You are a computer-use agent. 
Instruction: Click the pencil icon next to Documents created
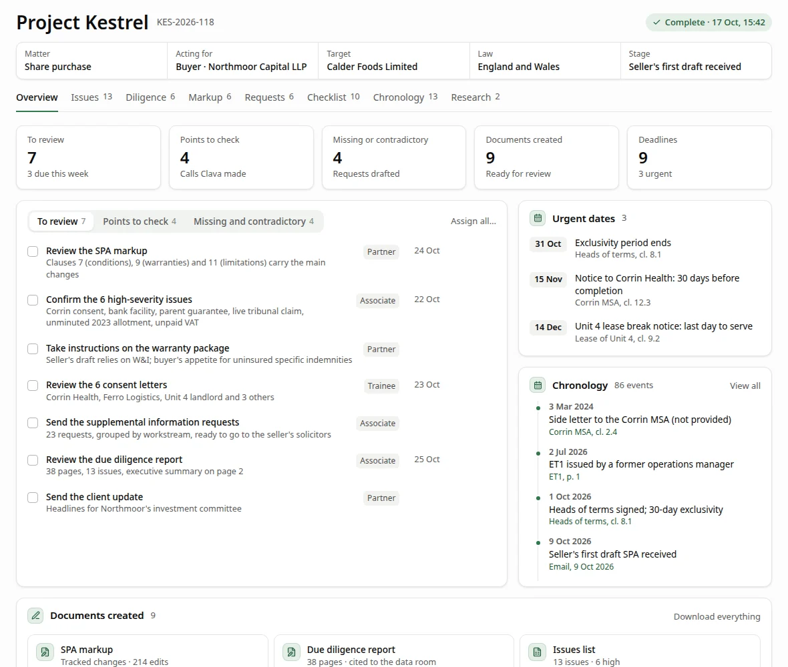point(35,616)
